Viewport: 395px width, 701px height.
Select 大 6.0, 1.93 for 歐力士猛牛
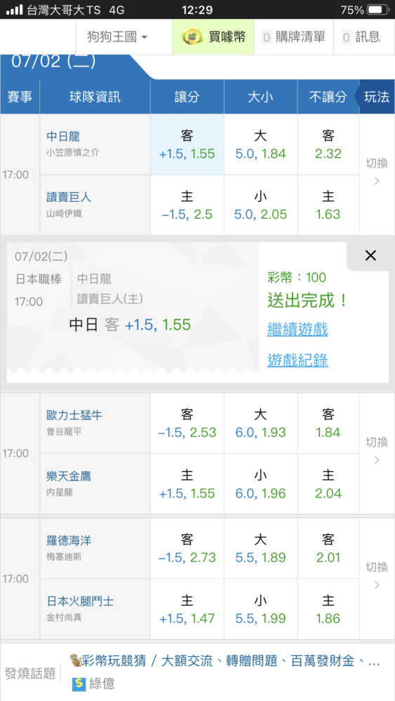(x=260, y=423)
